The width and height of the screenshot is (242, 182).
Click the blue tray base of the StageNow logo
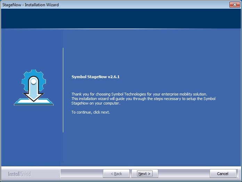coord(34,102)
